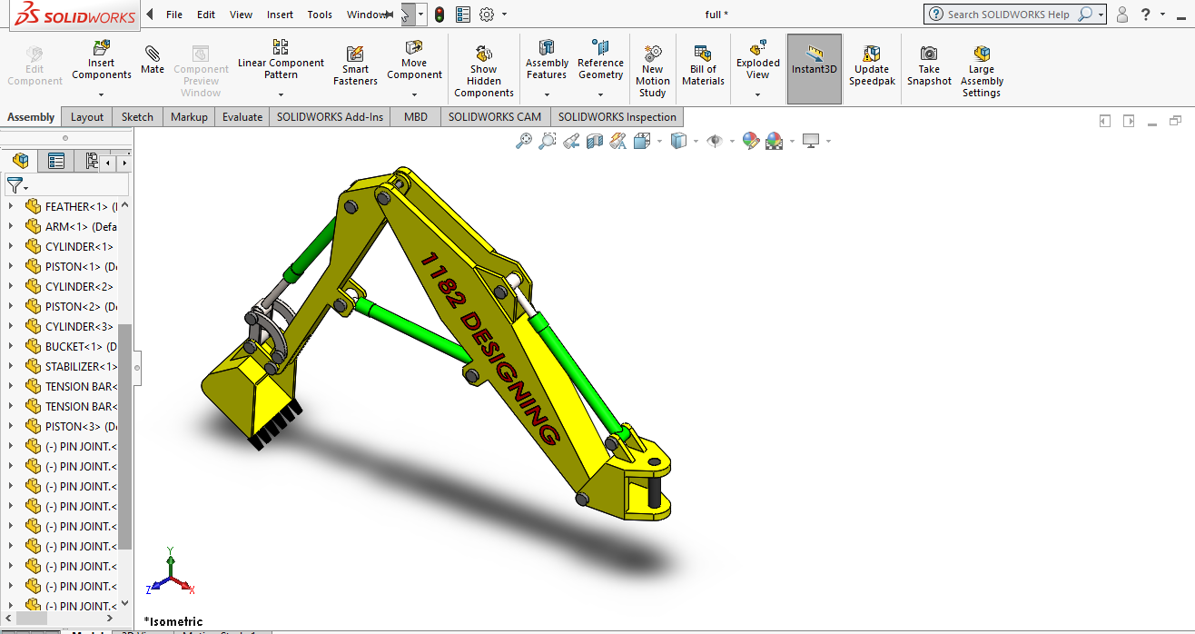
Task: Switch to SOLIDWORKS Inspection tab
Action: coord(617,117)
